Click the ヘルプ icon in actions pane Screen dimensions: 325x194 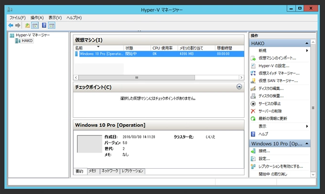(253, 134)
